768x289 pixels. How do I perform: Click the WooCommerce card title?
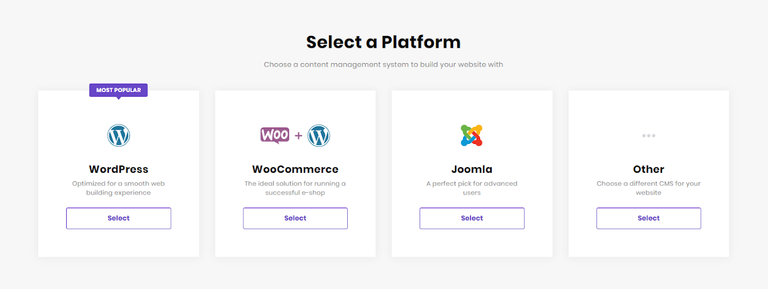[295, 169]
